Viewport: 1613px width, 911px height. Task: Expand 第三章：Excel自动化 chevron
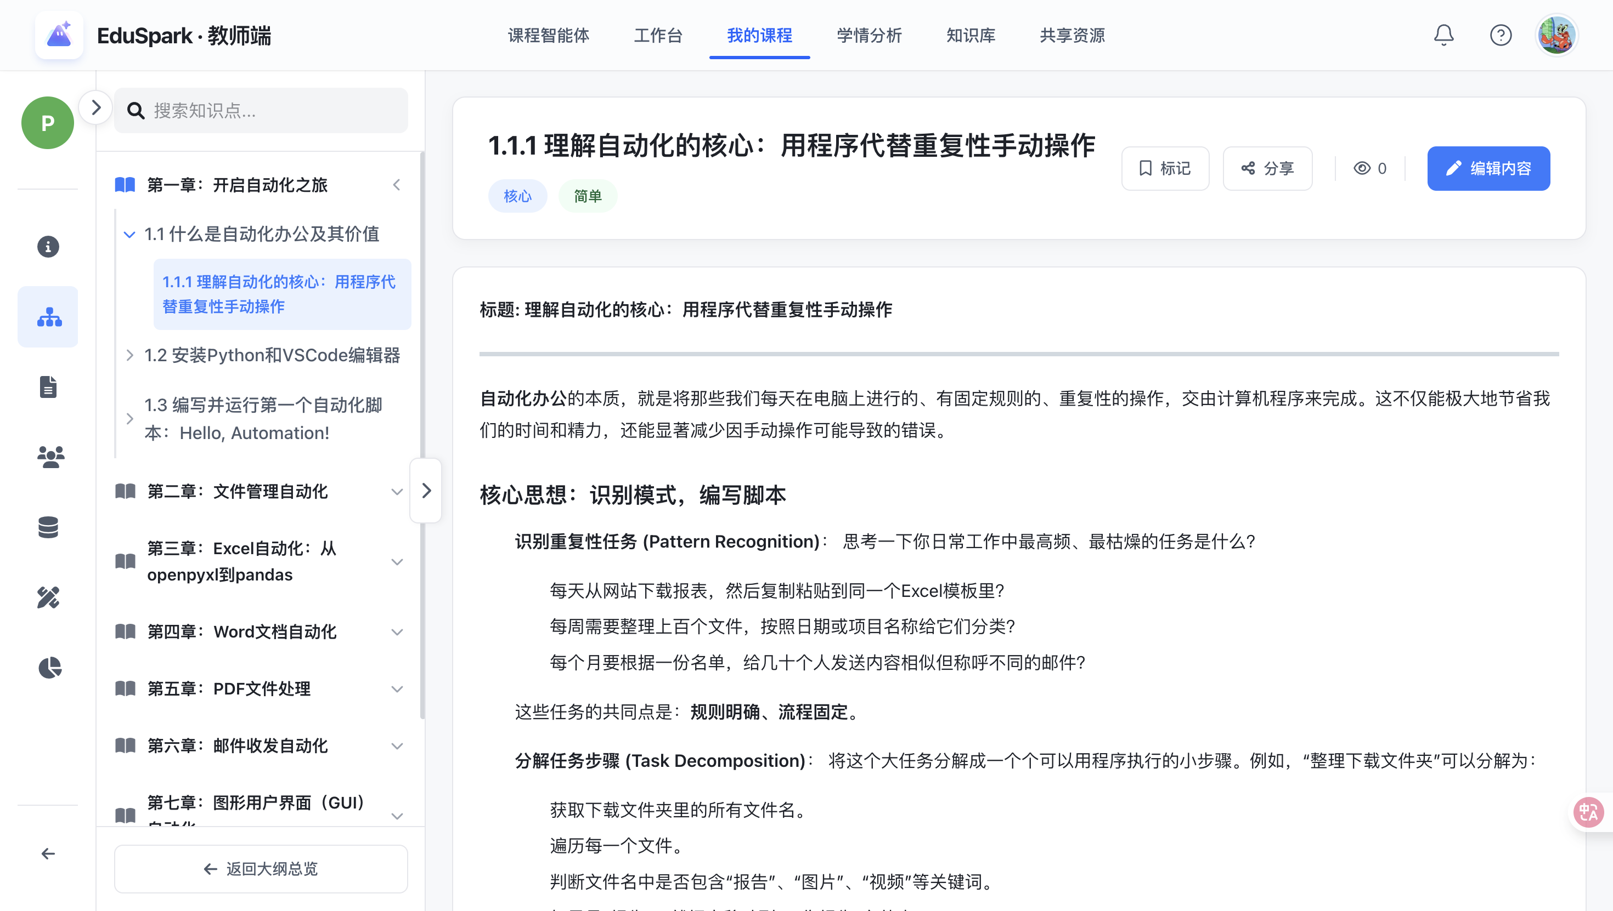pyautogui.click(x=396, y=562)
